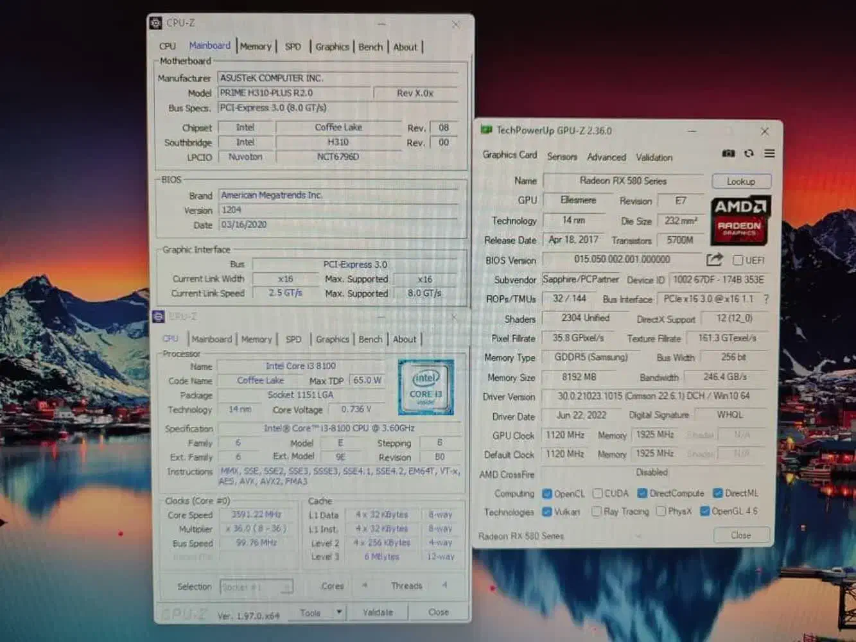Image resolution: width=856 pixels, height=642 pixels.
Task: Click the Bus Interface question mark icon
Action: tap(766, 299)
